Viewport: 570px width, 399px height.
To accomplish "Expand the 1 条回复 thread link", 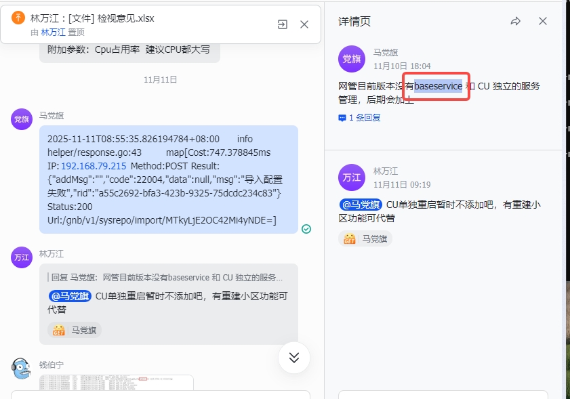I will click(360, 117).
